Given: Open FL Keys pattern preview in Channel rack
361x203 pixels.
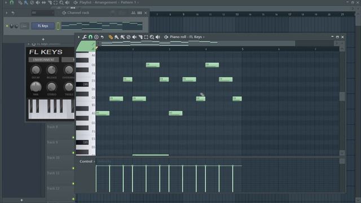Looking at the screenshot, I should tap(102, 26).
